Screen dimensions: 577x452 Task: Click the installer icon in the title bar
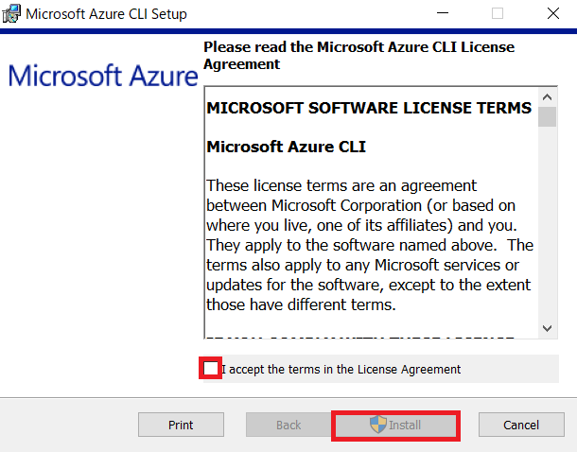tap(11, 13)
